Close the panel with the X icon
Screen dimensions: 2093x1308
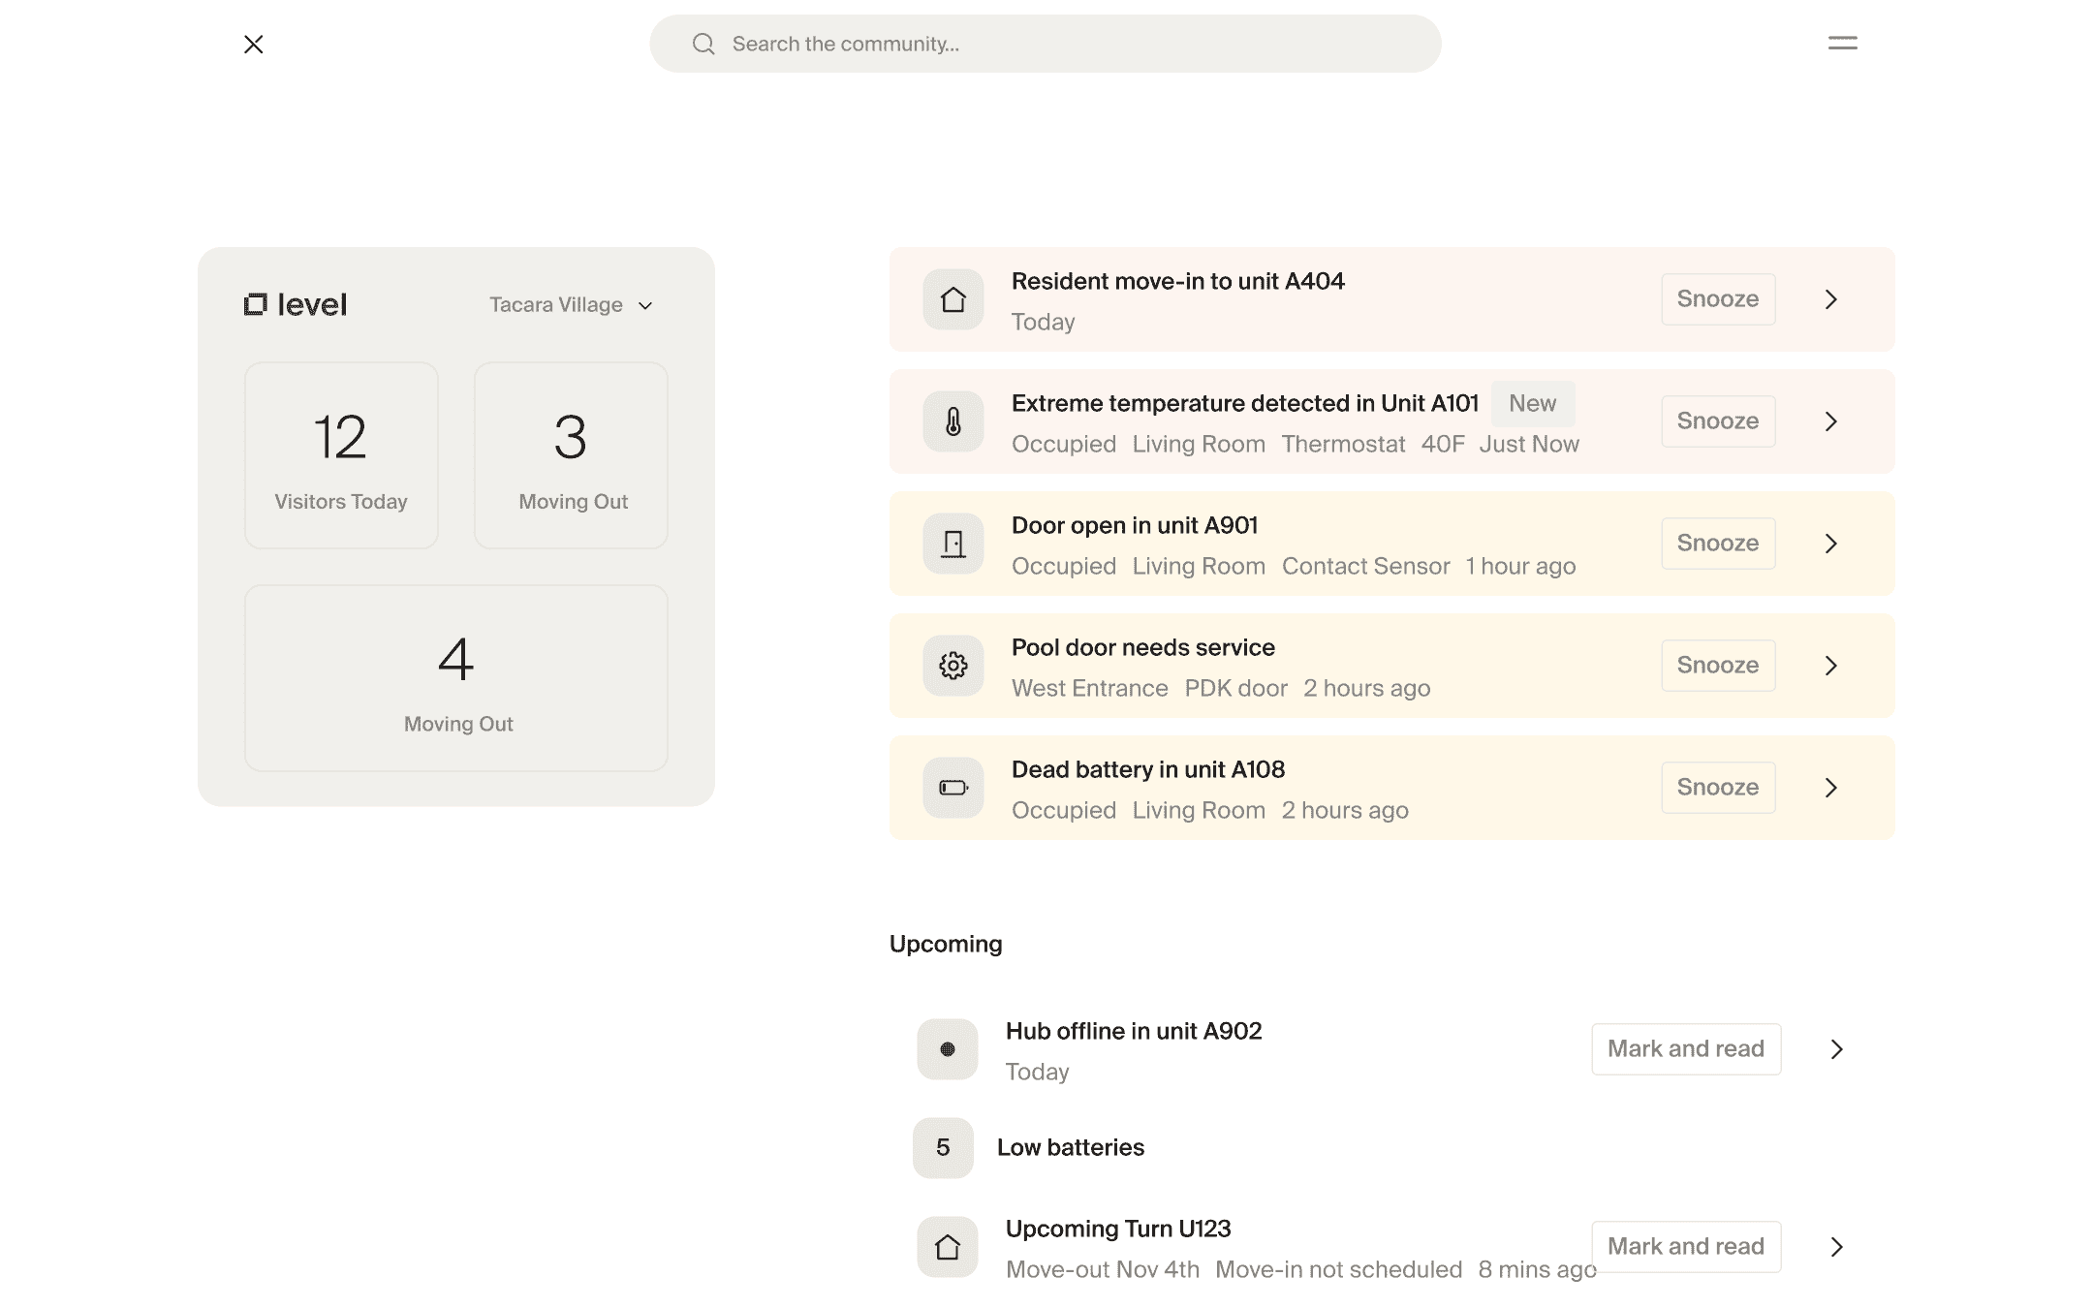coord(254,45)
